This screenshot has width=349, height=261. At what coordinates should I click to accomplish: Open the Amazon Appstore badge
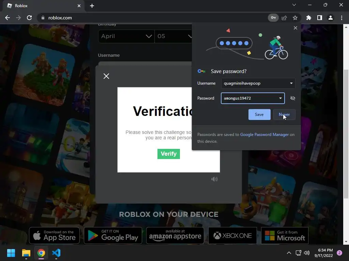(175, 236)
